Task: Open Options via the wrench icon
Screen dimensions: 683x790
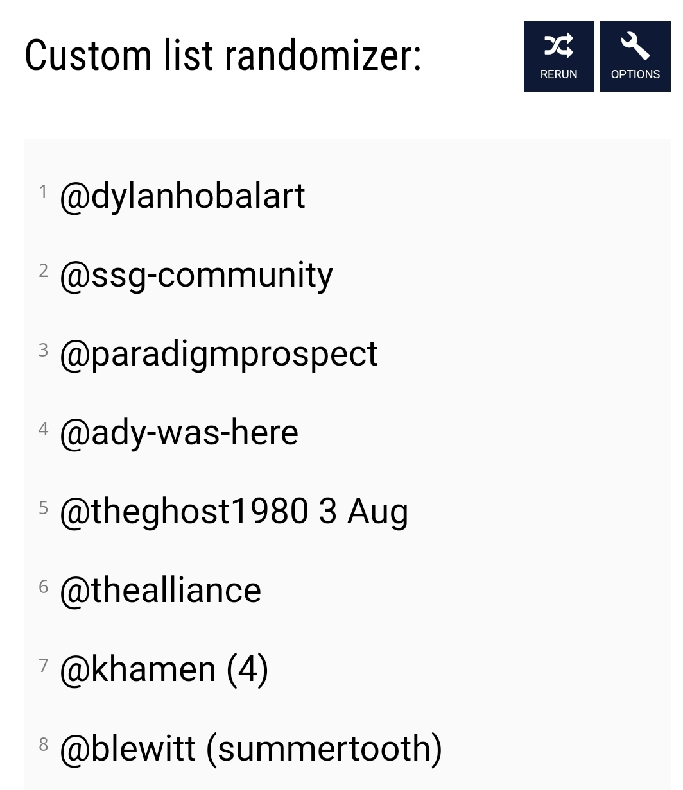Action: 635,46
